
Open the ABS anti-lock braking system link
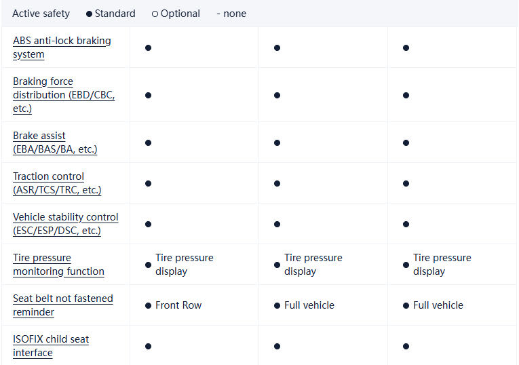pos(61,47)
